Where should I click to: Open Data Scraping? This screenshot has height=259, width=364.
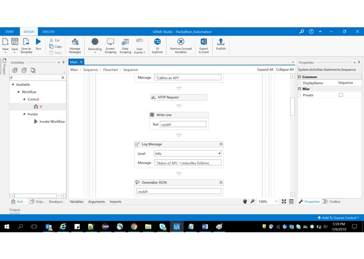[x=125, y=46]
